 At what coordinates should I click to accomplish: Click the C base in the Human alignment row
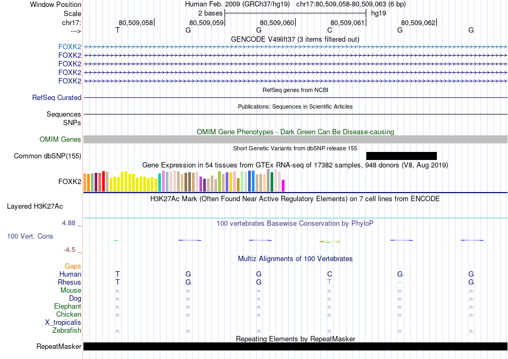click(329, 274)
